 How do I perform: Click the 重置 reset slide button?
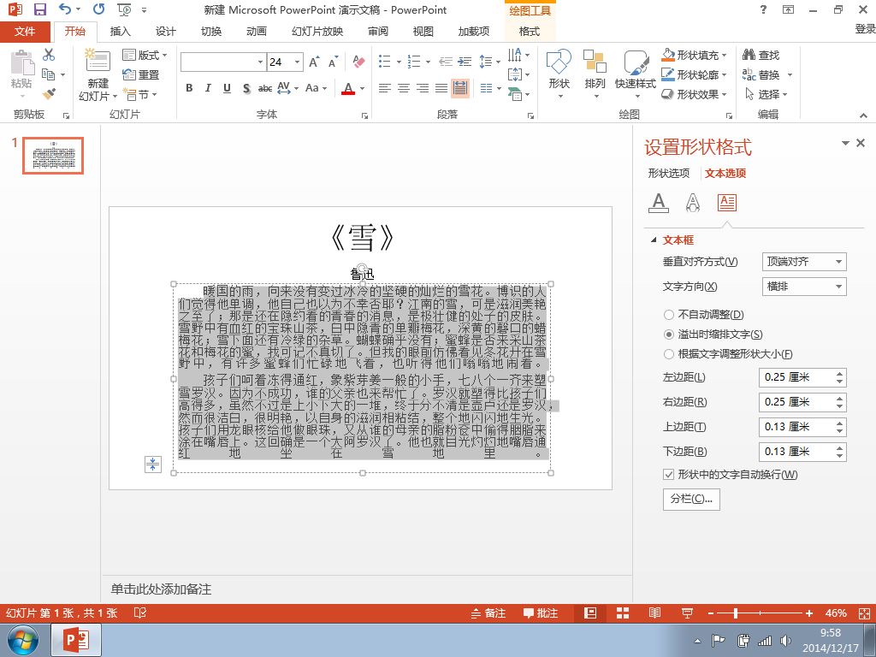141,74
